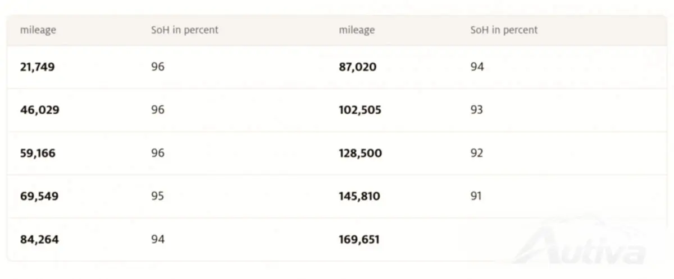Select the 145,810 mileage entry

[359, 197]
